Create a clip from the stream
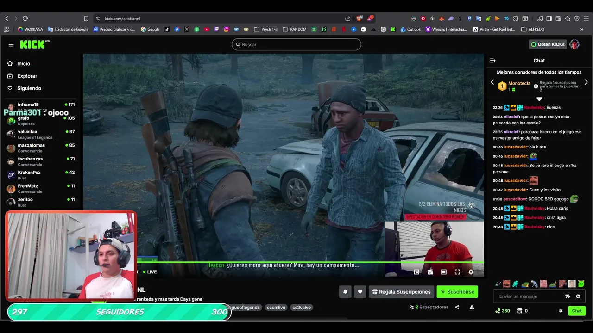The height and width of the screenshot is (333, 593). 430,272
